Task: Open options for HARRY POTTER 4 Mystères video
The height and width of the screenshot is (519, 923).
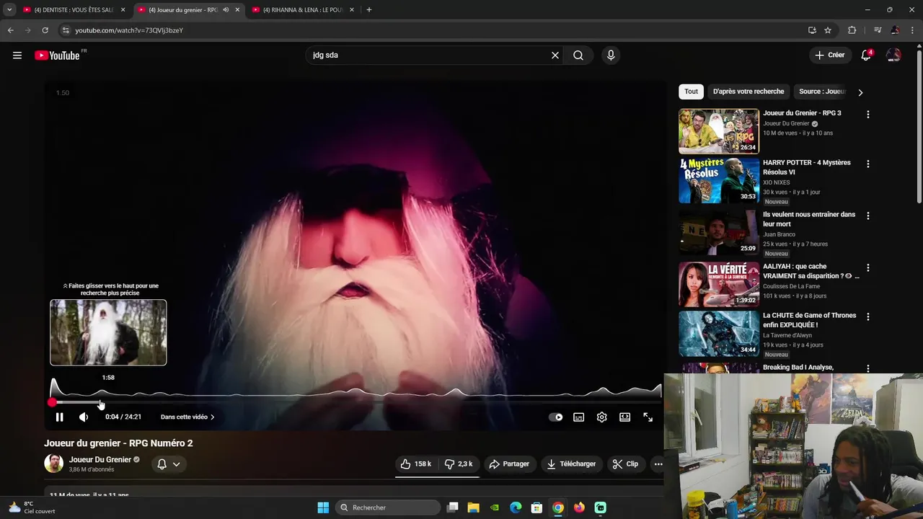Action: click(867, 164)
